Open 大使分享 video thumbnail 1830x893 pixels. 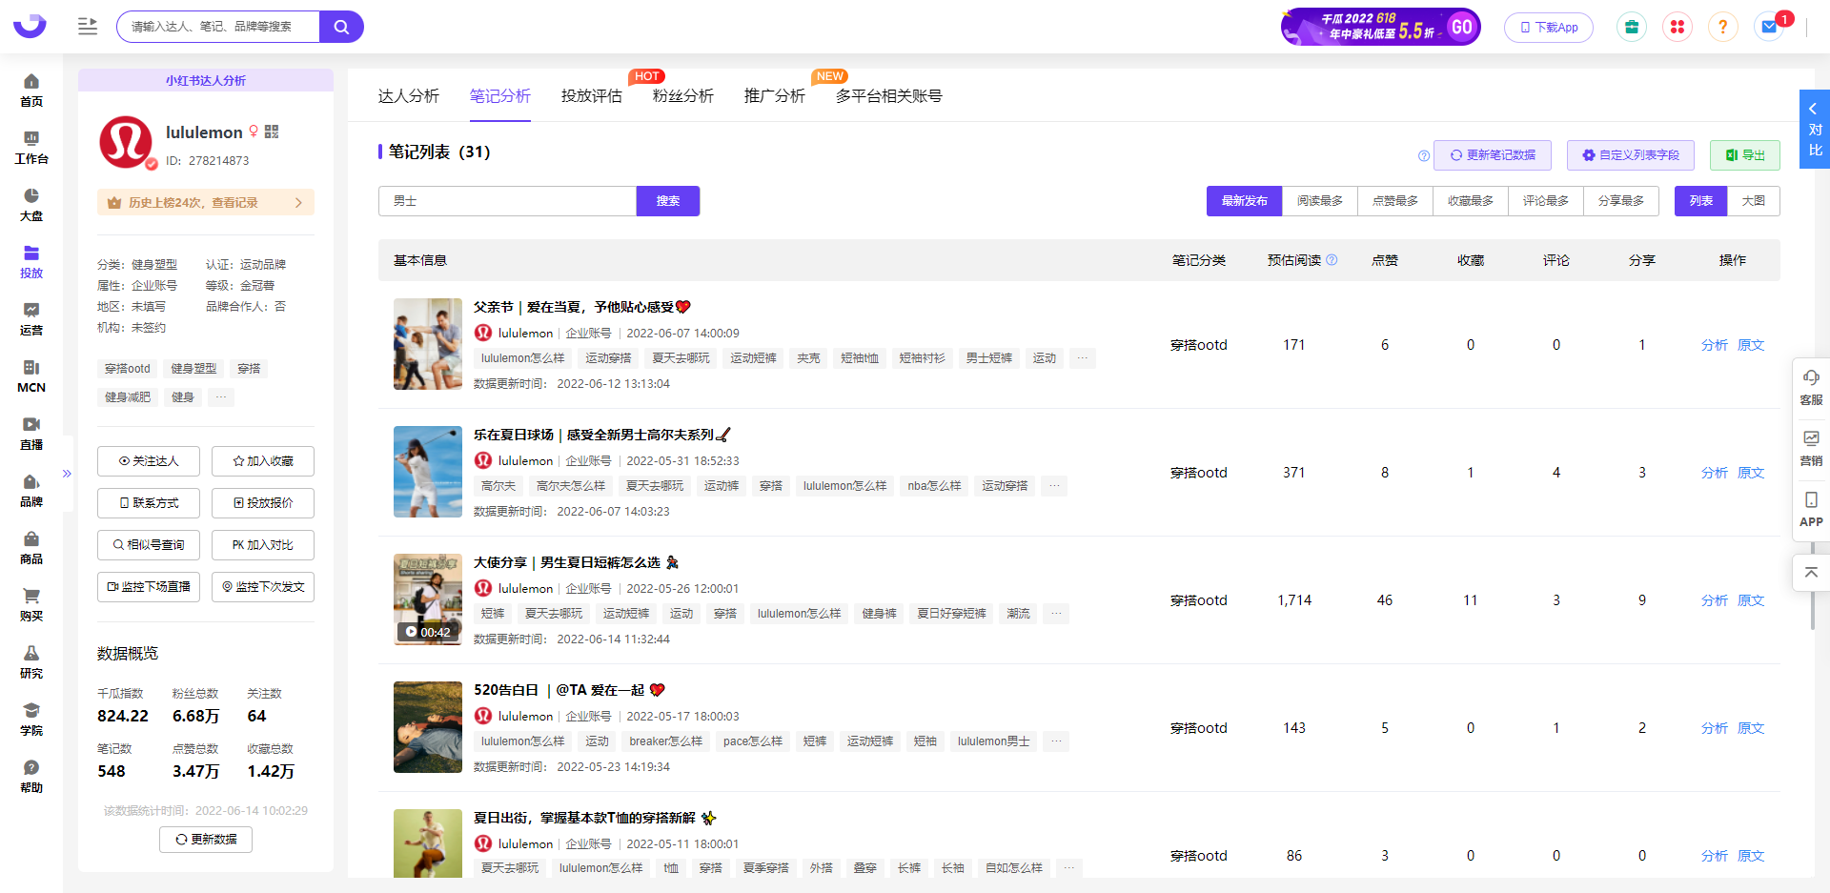point(428,599)
